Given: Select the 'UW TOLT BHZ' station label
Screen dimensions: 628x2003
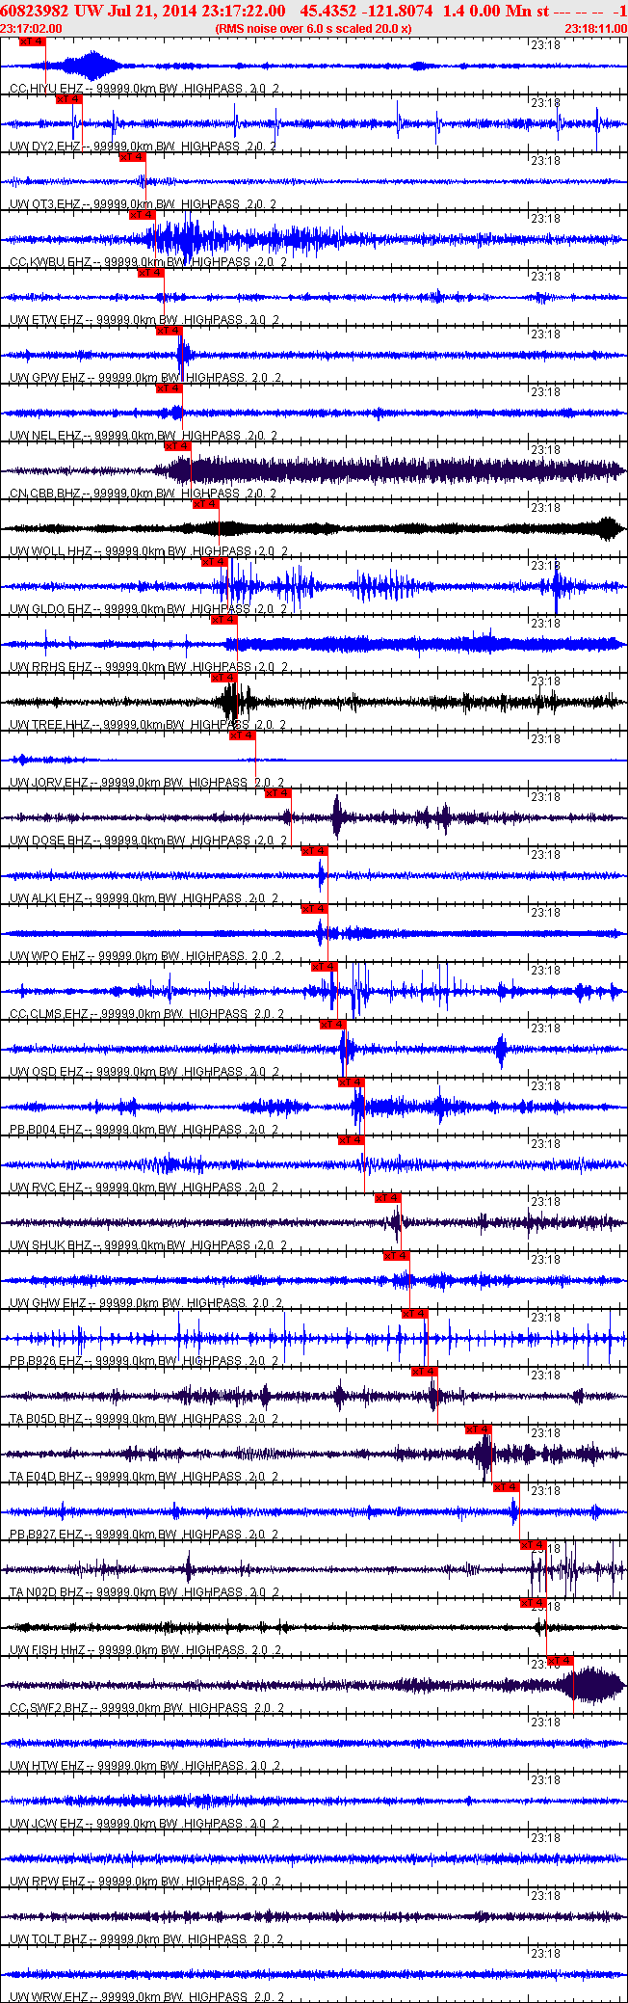Looking at the screenshot, I should pyautogui.click(x=50, y=1939).
